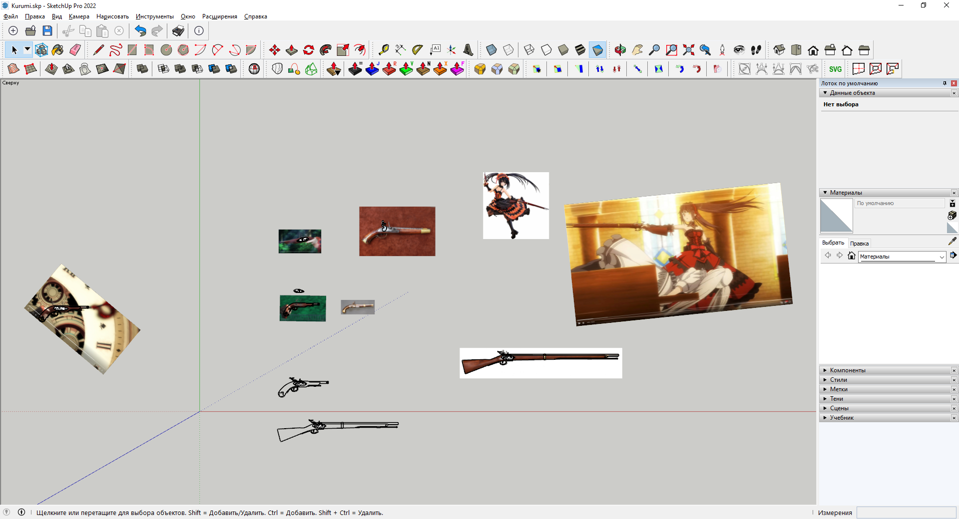Open the Расширения menu
The height and width of the screenshot is (519, 959).
pyautogui.click(x=220, y=16)
